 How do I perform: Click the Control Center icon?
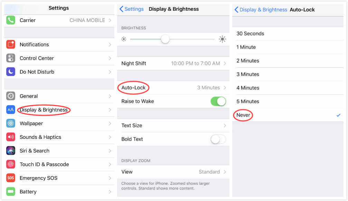click(10, 58)
